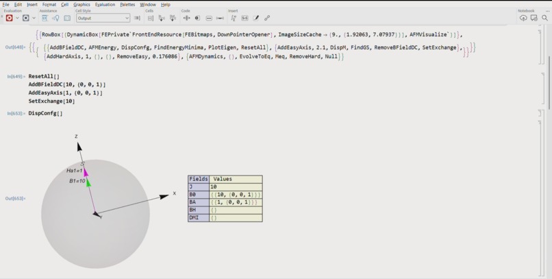552x279 pixels.
Task: Open the Cell Style dropdown showing Output
Action: 103,18
